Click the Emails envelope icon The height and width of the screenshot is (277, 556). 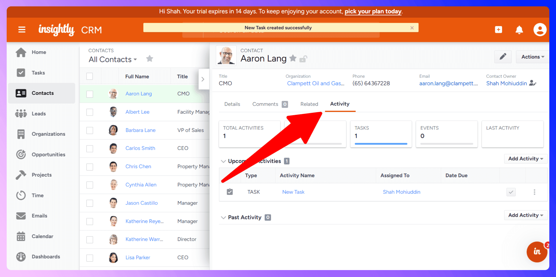[x=21, y=216]
